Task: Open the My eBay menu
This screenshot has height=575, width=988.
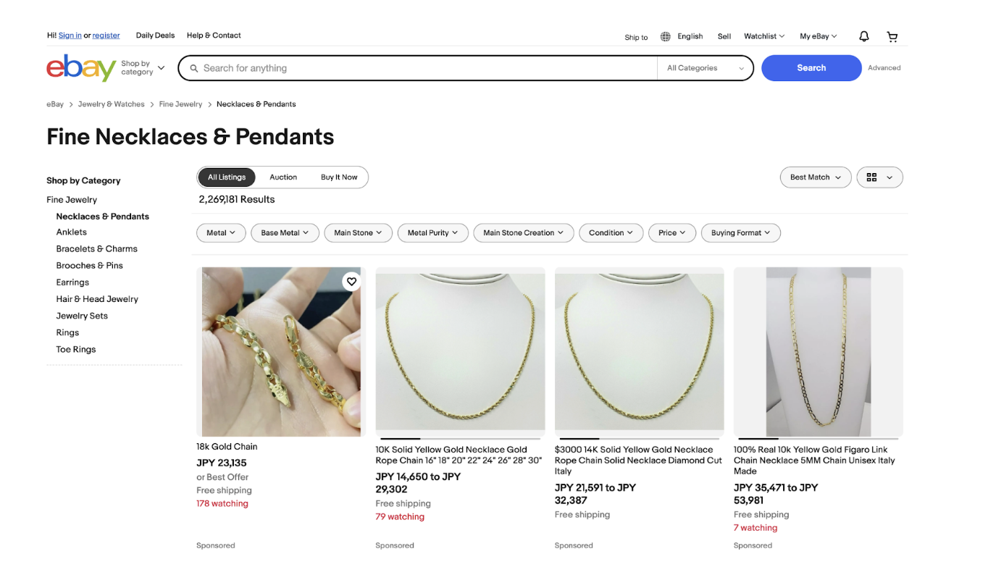Action: pyautogui.click(x=818, y=36)
